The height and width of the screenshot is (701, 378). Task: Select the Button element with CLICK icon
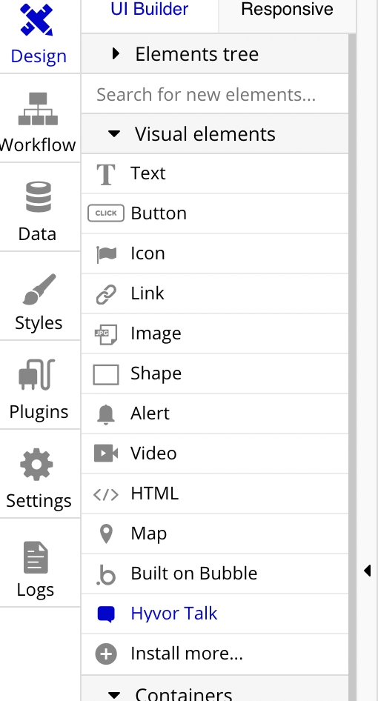pos(215,213)
